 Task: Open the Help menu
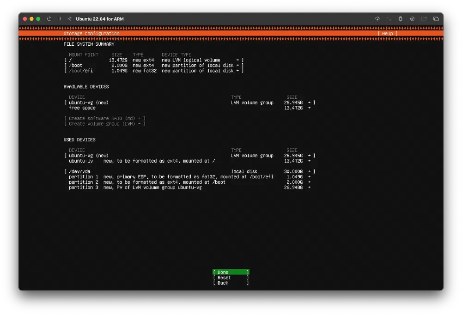pyautogui.click(x=387, y=33)
